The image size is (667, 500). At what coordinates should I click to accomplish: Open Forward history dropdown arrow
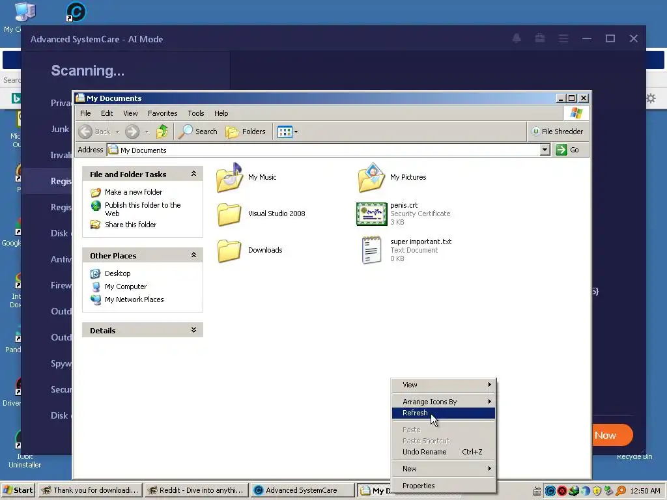click(x=147, y=132)
